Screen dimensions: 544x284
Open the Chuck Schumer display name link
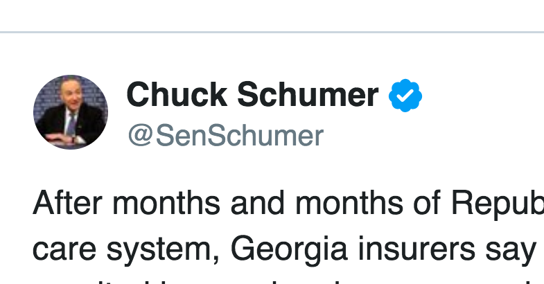coord(252,95)
